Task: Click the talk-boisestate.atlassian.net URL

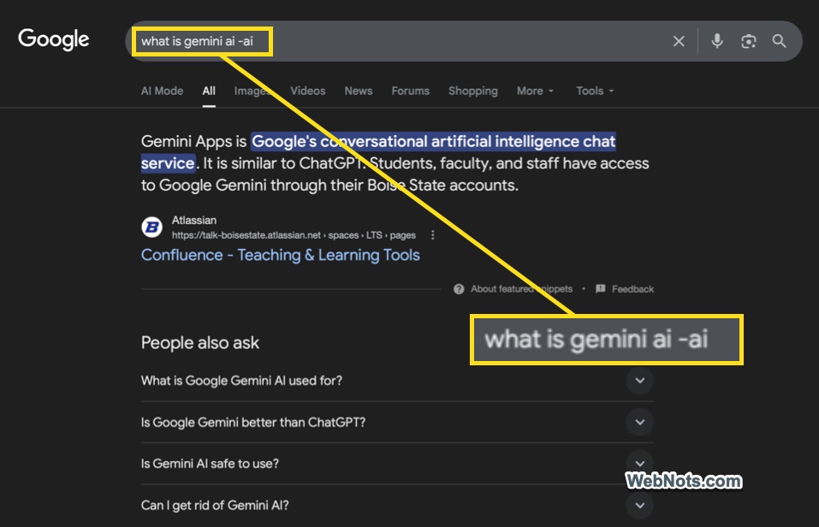Action: point(294,235)
